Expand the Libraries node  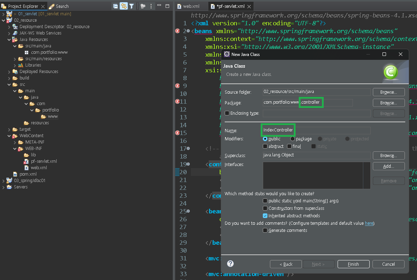click(15, 65)
